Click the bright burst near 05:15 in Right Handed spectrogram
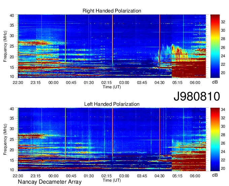Screen dimensions: 229x186 click(x=177, y=53)
